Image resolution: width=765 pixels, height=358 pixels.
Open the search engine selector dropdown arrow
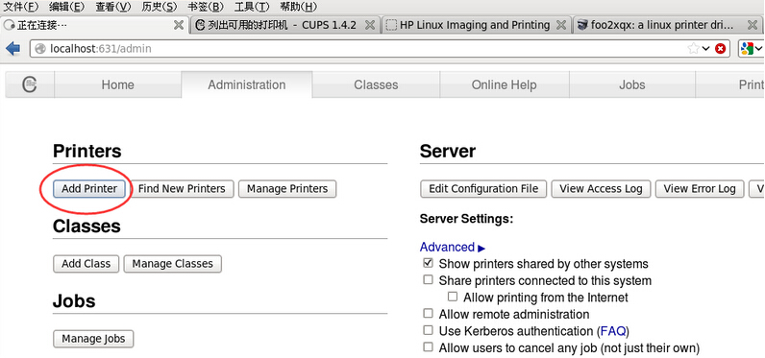click(x=758, y=48)
